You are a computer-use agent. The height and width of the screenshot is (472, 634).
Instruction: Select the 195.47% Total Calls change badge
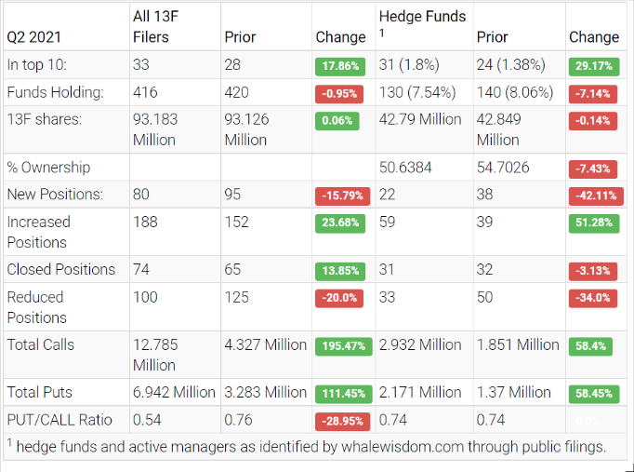pos(343,346)
